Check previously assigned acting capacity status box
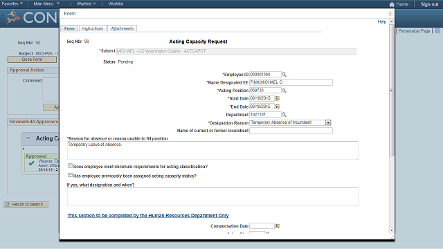Screen dimensions: 443x249 (x=70, y=175)
